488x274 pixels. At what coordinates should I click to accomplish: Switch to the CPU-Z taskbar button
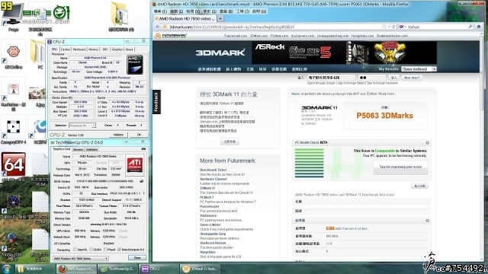[x=159, y=269]
